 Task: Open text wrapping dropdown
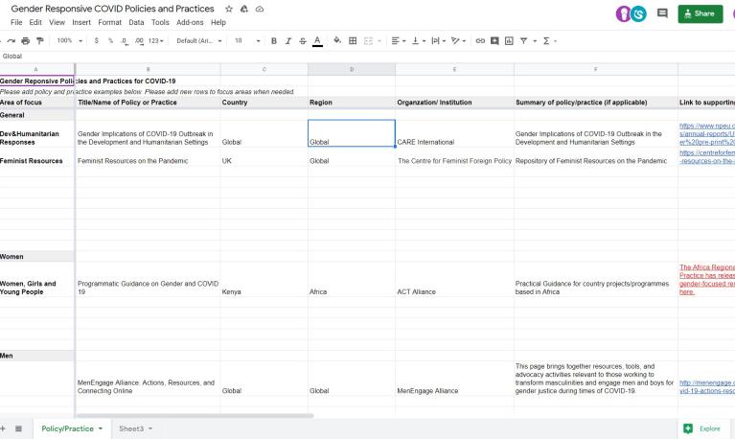click(438, 41)
